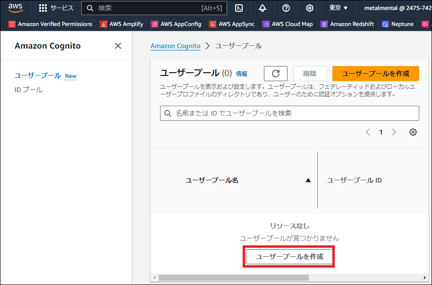The width and height of the screenshot is (432, 285).
Task: Click the refresh user pools button
Action: (276, 74)
